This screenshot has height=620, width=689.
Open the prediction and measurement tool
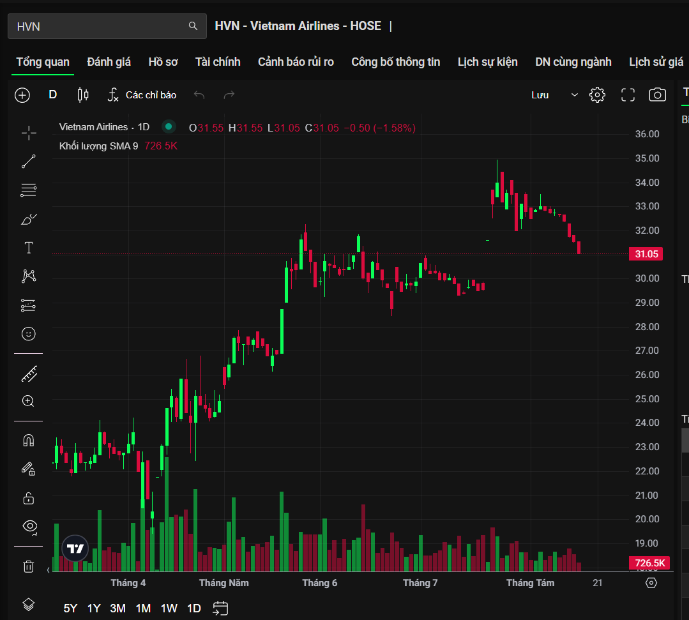29,305
